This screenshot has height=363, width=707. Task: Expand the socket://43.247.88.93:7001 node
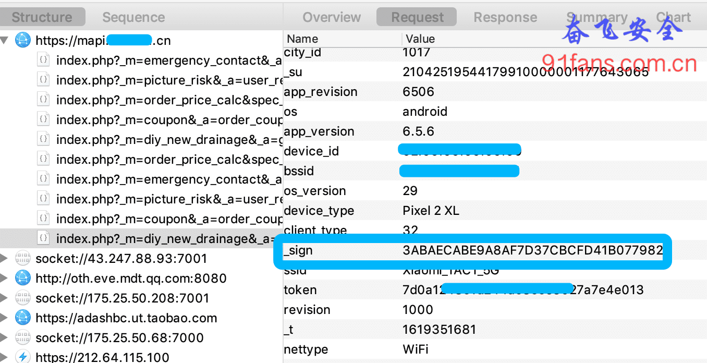pyautogui.click(x=5, y=258)
